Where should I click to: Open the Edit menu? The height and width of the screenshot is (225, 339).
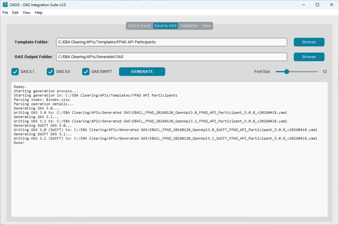coord(15,13)
